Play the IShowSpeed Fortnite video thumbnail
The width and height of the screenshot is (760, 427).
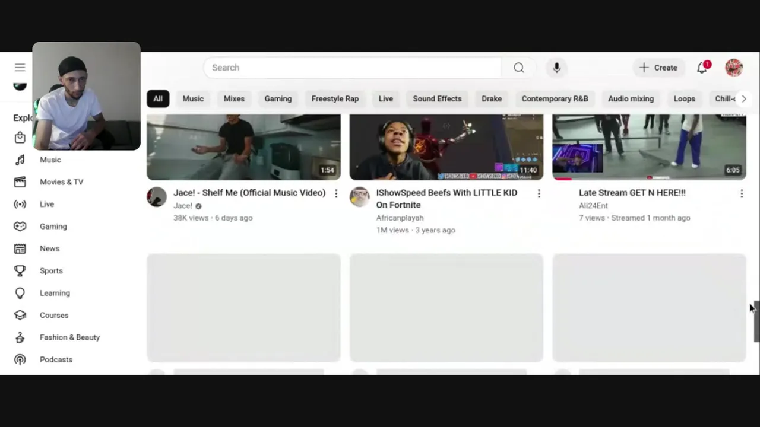446,147
